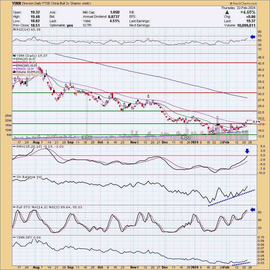This screenshot has width=270, height=270.
Task: Click the 'YINN (Daily) 19.37' legend label
Action: tap(32, 55)
